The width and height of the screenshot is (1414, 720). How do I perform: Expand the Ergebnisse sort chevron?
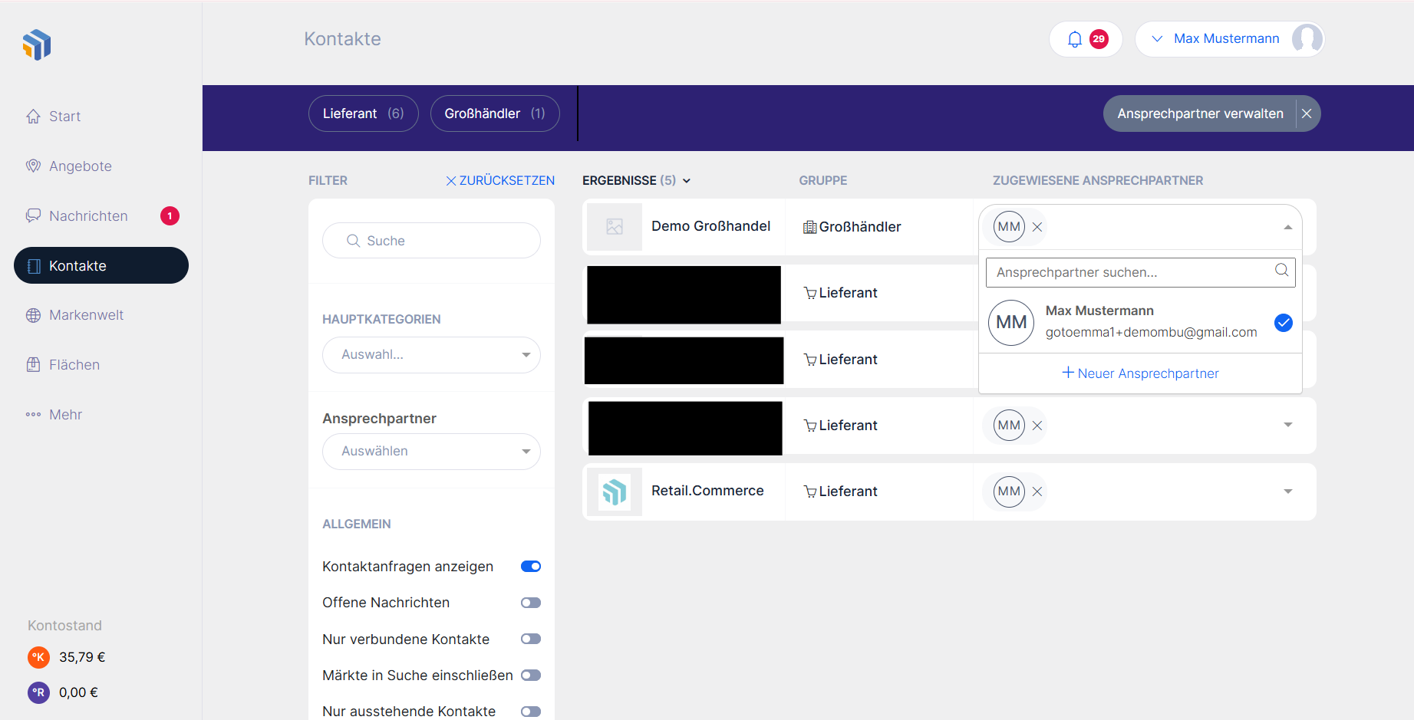pyautogui.click(x=687, y=181)
